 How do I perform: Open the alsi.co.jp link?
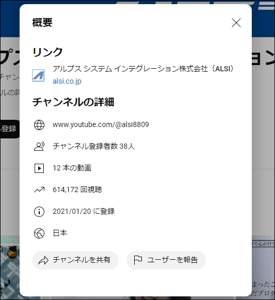pos(67,81)
